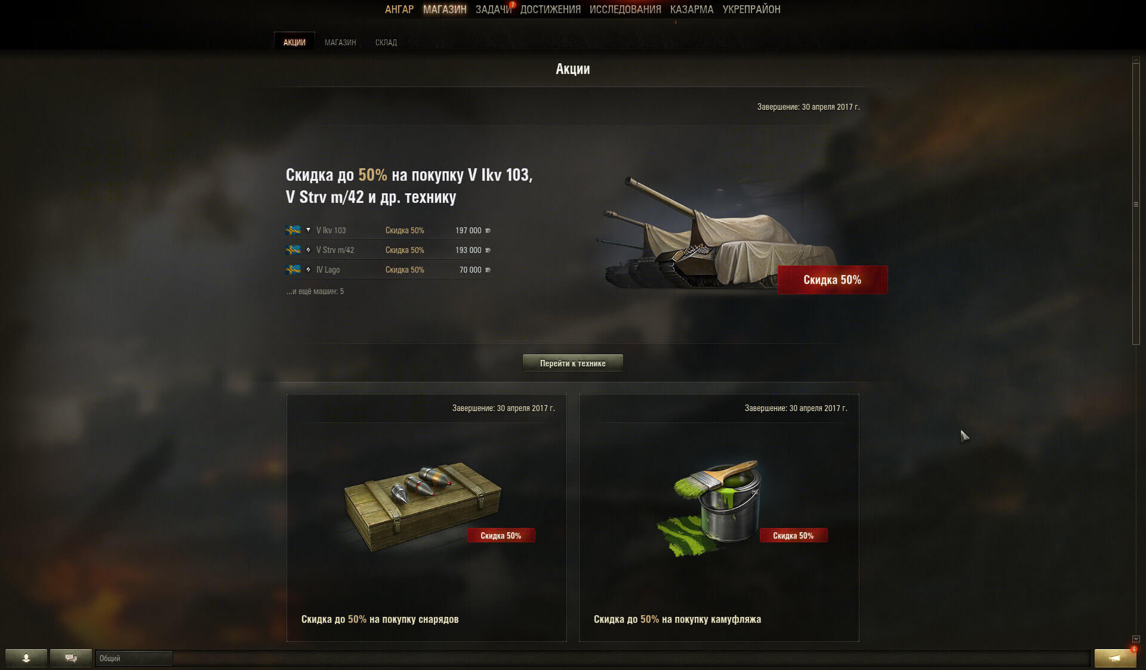The height and width of the screenshot is (670, 1146).
Task: Click the tank type icon for Ikv 103
Action: click(x=308, y=230)
